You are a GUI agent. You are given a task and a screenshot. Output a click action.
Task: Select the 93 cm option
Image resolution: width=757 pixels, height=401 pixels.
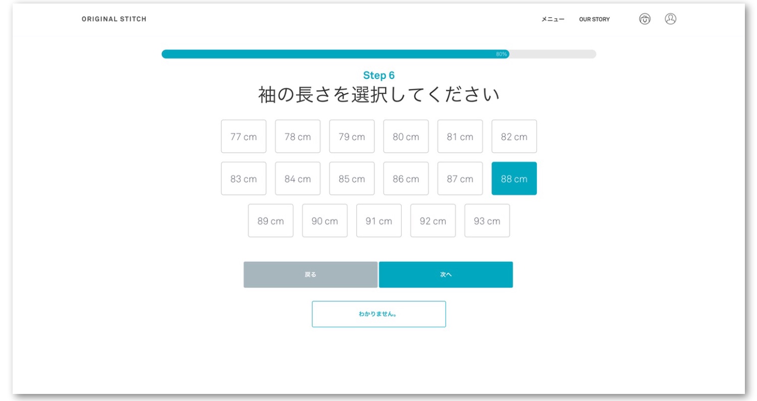tap(487, 221)
